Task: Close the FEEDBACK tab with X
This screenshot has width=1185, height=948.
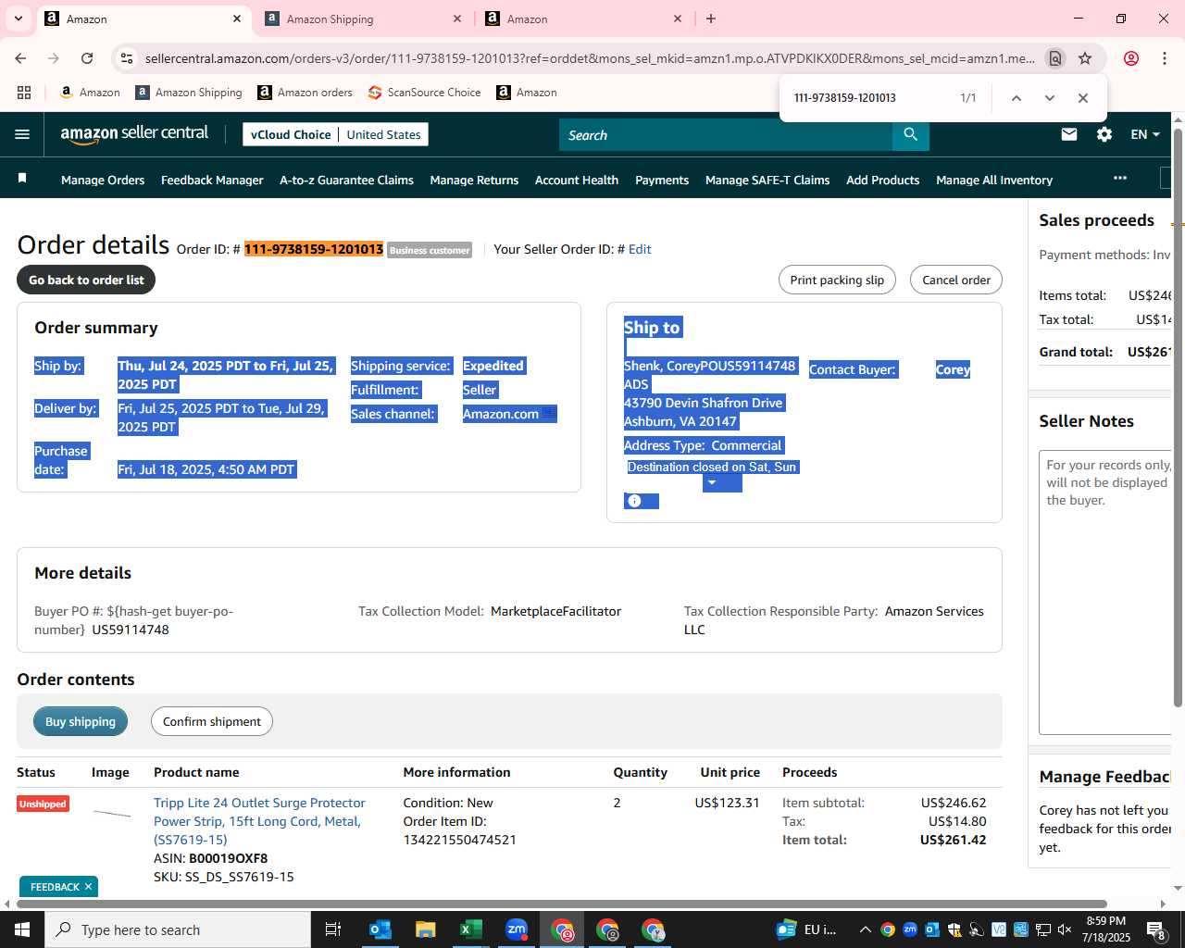Action: [x=88, y=887]
